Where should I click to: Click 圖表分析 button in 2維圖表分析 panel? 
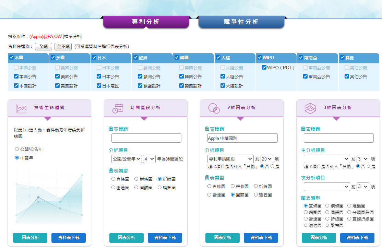[223, 238]
